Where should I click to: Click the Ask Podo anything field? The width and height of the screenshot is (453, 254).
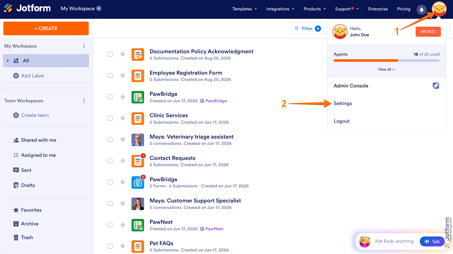394,241
